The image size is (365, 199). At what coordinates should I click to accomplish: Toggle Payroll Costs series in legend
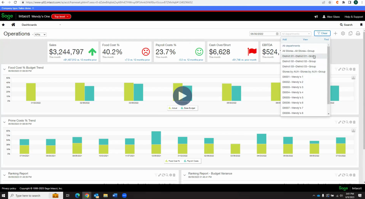[x=191, y=161]
